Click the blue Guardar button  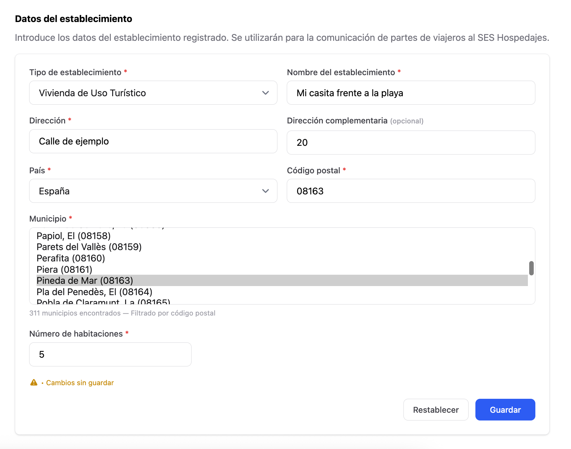[x=505, y=410]
